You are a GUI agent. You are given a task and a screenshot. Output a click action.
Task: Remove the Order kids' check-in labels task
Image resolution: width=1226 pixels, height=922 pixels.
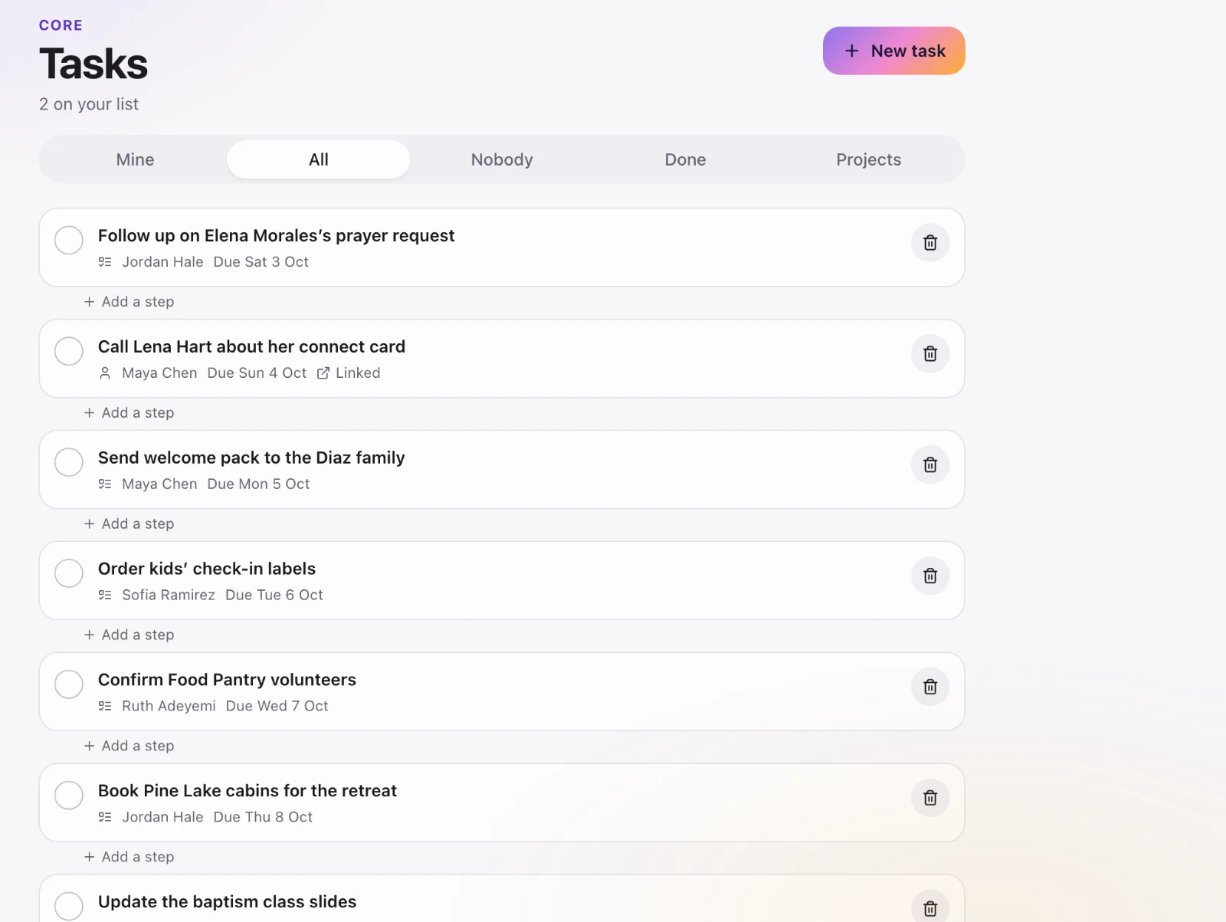[930, 576]
